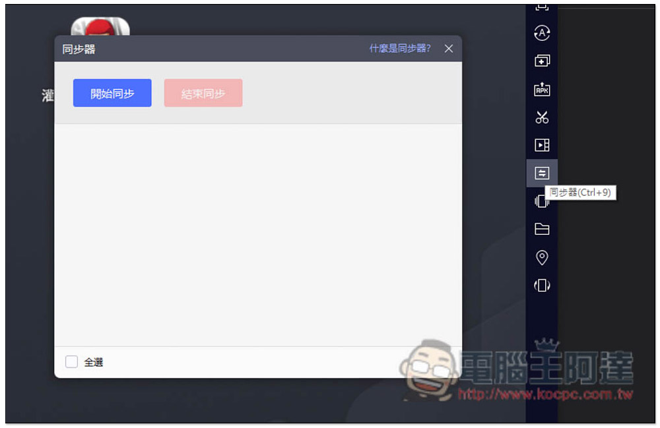Open the shared folder icon
Image resolution: width=660 pixels, height=428 pixels.
[542, 229]
